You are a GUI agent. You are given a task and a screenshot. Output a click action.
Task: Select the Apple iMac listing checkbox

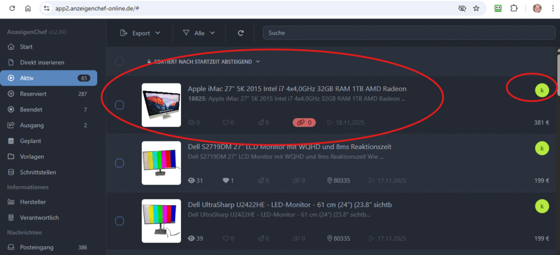pos(119,105)
